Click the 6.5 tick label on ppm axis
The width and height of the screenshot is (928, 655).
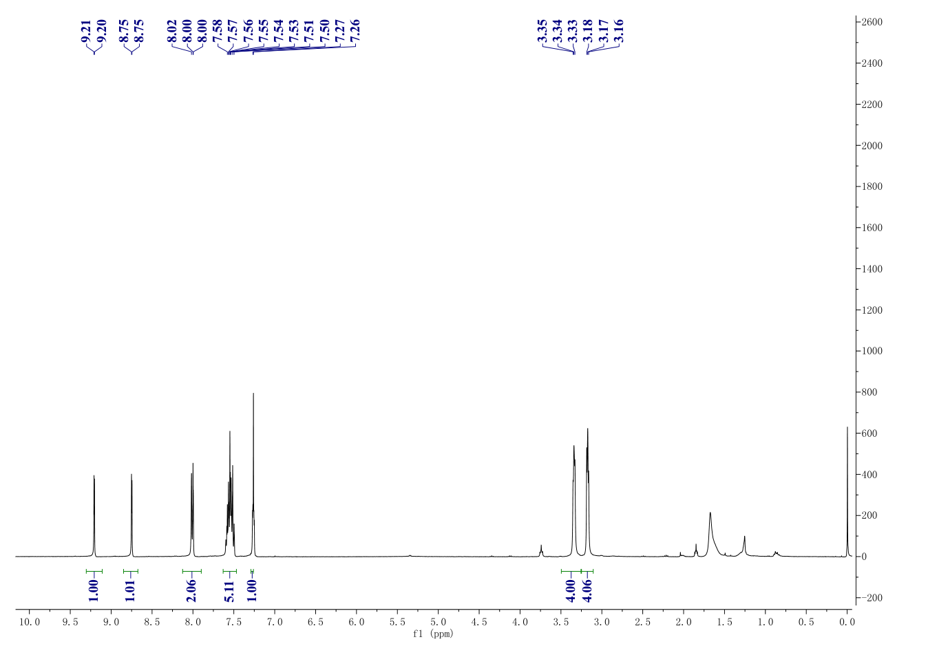coord(316,621)
